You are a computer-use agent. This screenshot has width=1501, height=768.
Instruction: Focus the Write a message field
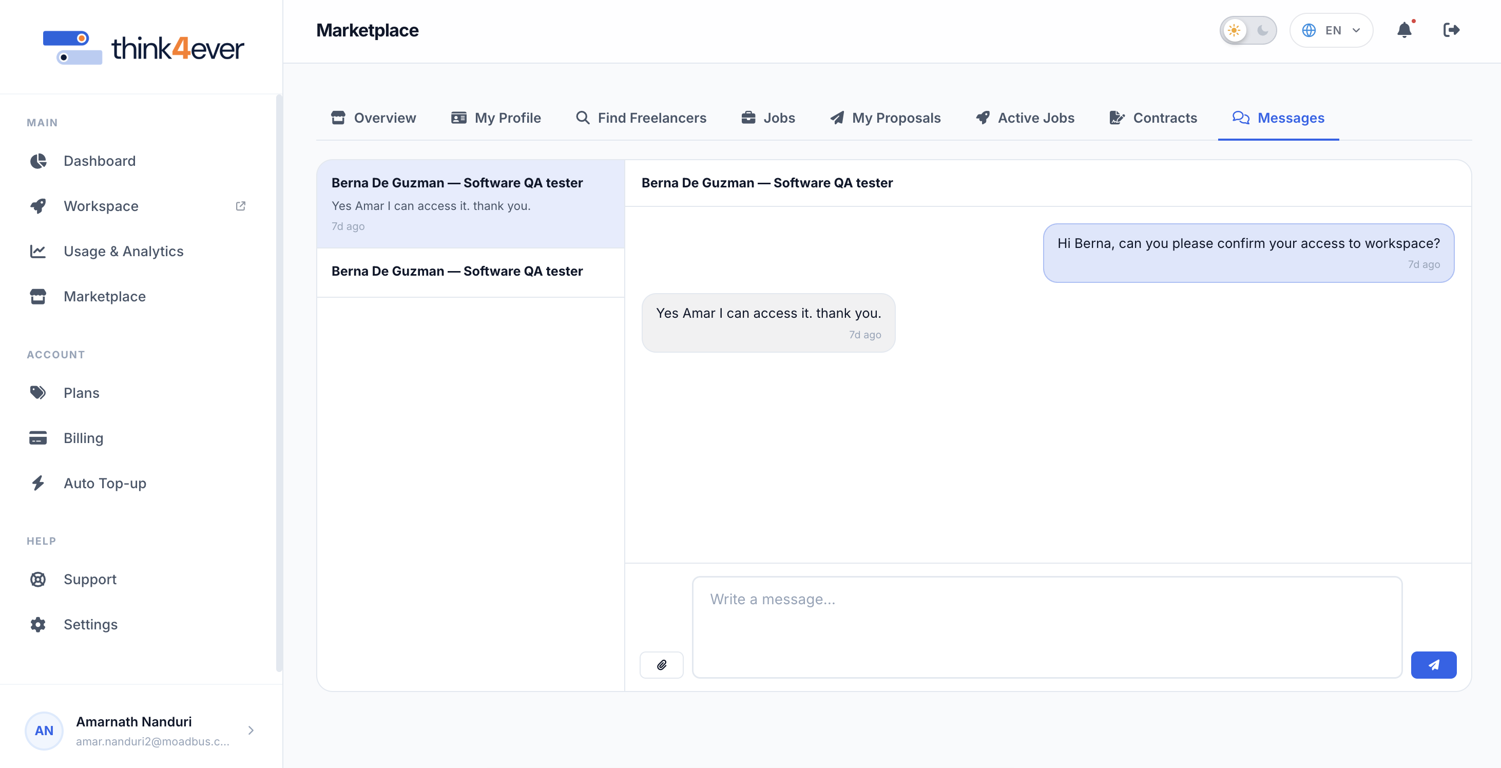[1047, 627]
